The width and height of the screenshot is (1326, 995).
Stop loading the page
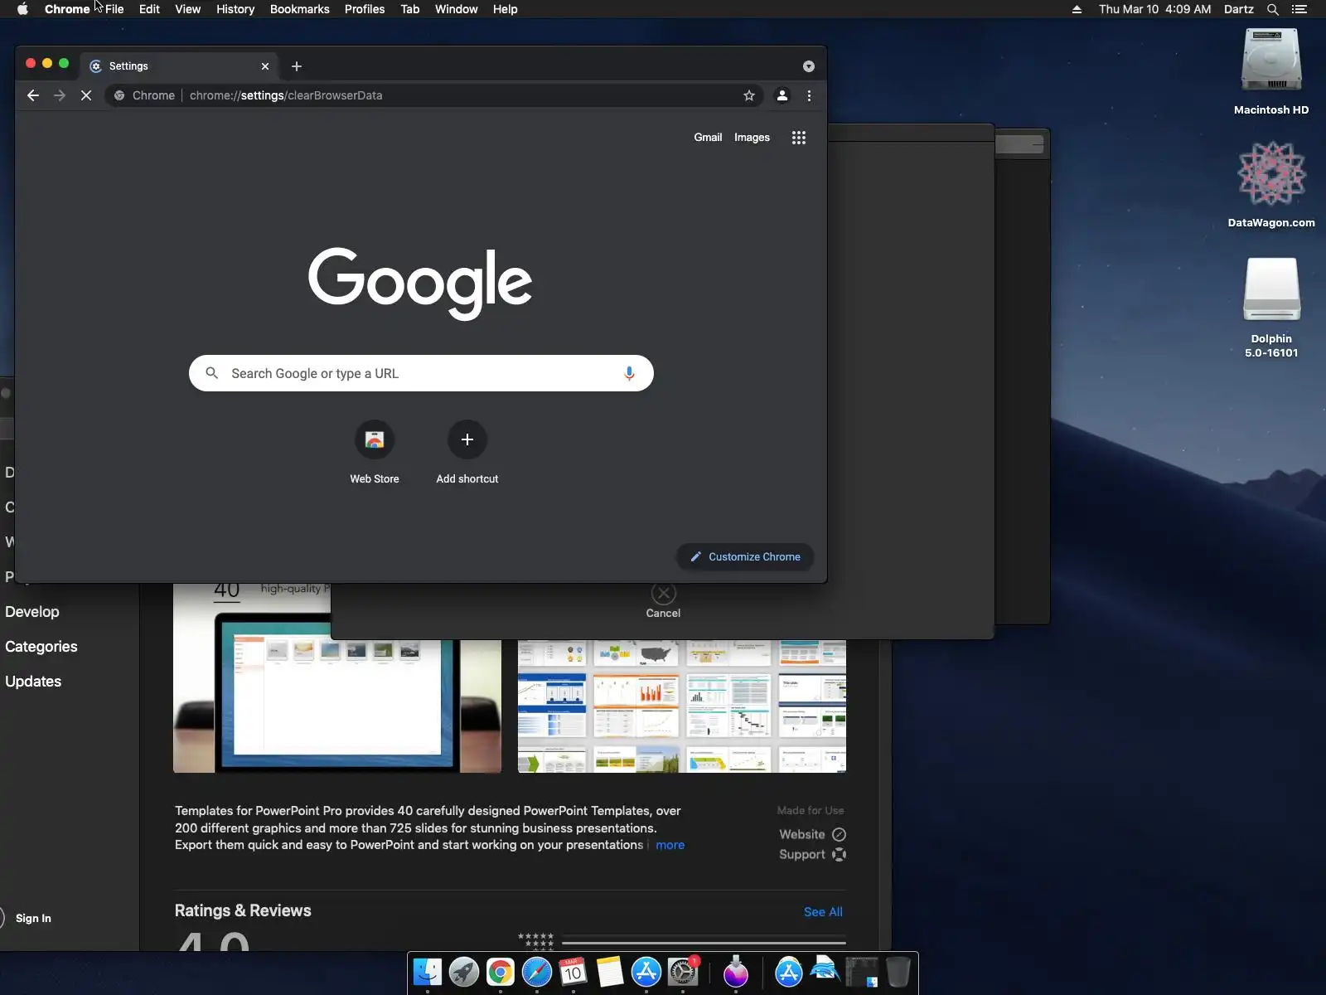tap(86, 95)
